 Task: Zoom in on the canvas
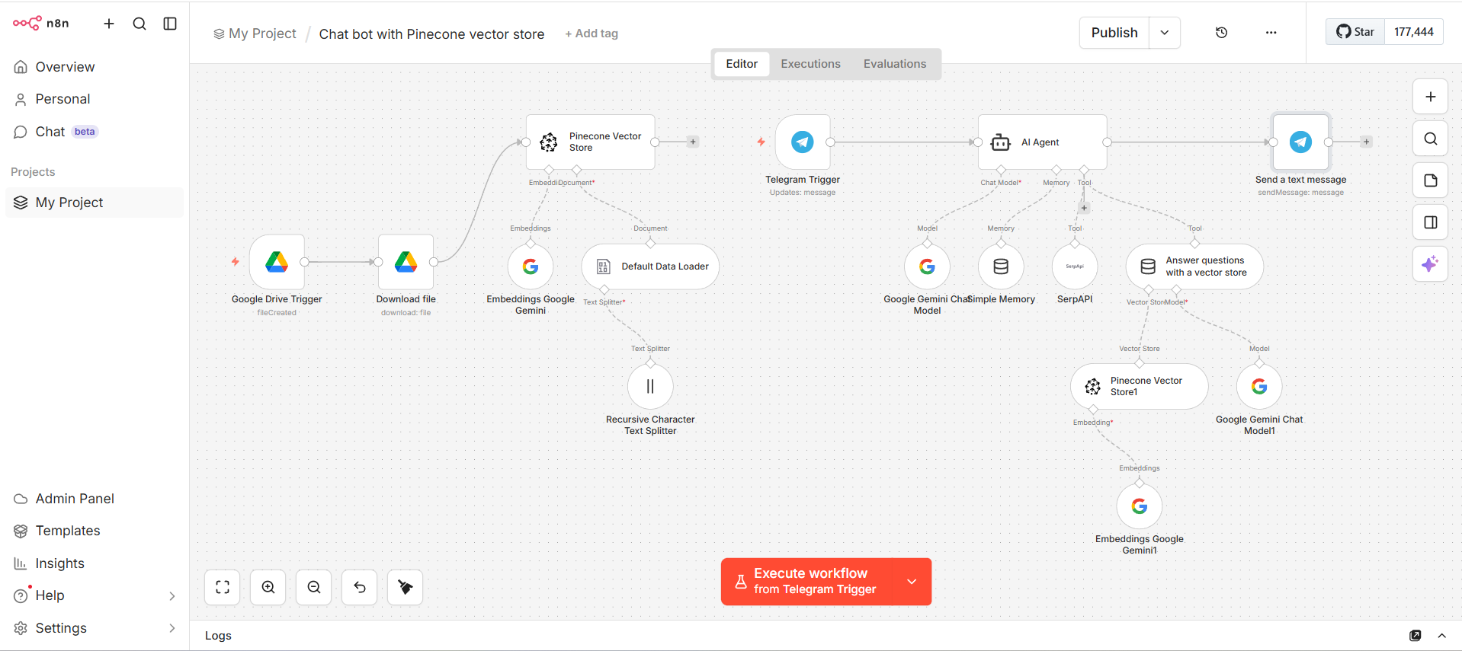268,587
